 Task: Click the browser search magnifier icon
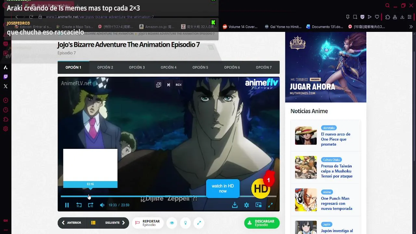(x=387, y=6)
